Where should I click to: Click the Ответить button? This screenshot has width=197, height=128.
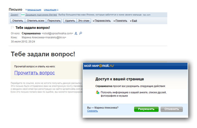(18, 21)
